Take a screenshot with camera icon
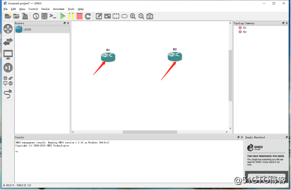This screenshot has height=190, width=291. click(150, 16)
